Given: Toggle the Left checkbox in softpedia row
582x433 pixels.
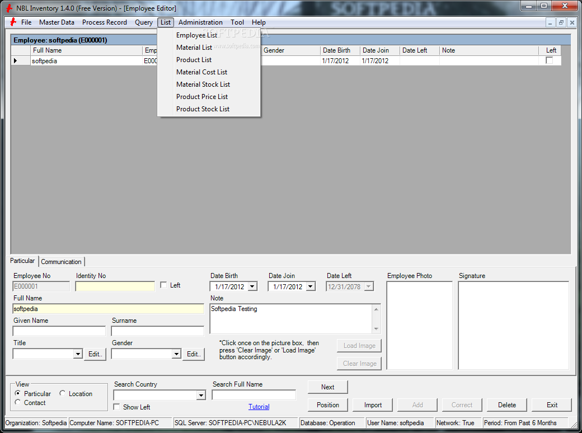Looking at the screenshot, I should click(550, 60).
